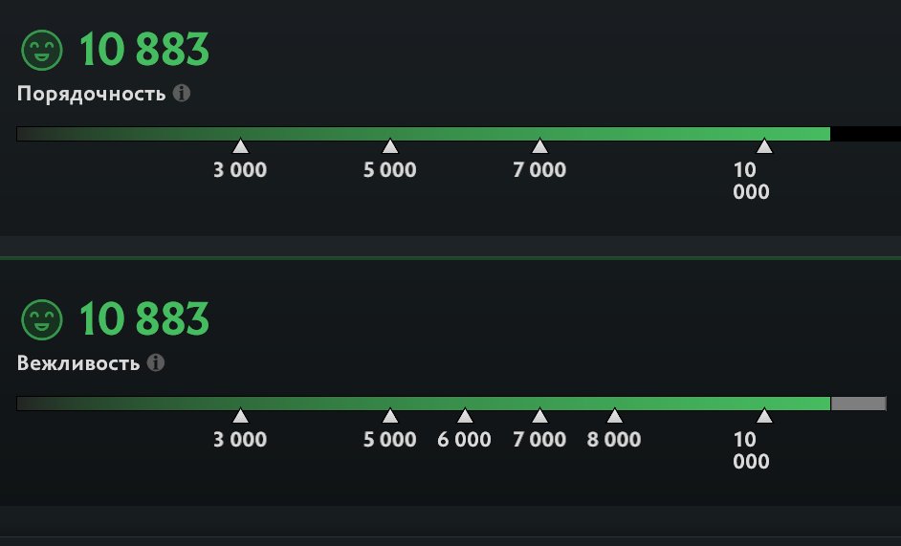Select the 5 000 triangle marker under Порядочность bar

pos(390,146)
